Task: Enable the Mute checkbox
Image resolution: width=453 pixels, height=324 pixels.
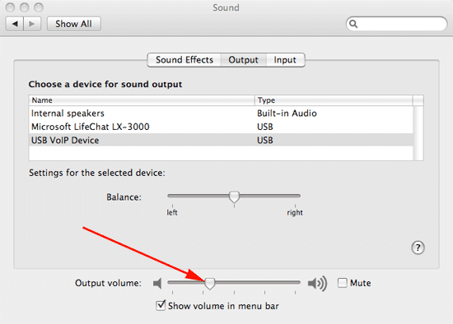Action: (343, 283)
